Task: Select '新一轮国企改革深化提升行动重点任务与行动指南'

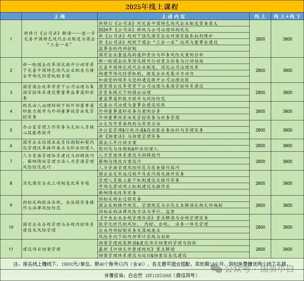Action: pos(173,61)
